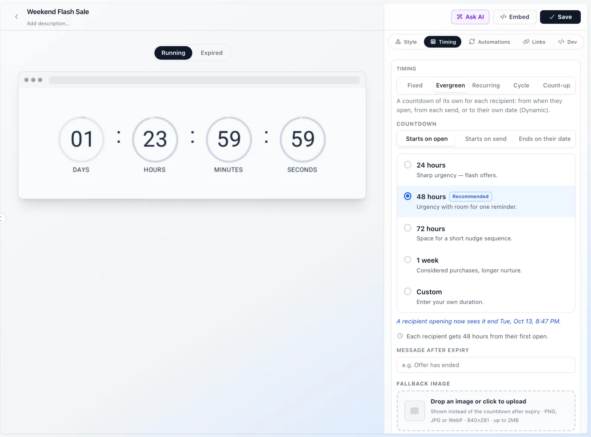Open the Automations tab
The height and width of the screenshot is (437, 591).
(489, 42)
